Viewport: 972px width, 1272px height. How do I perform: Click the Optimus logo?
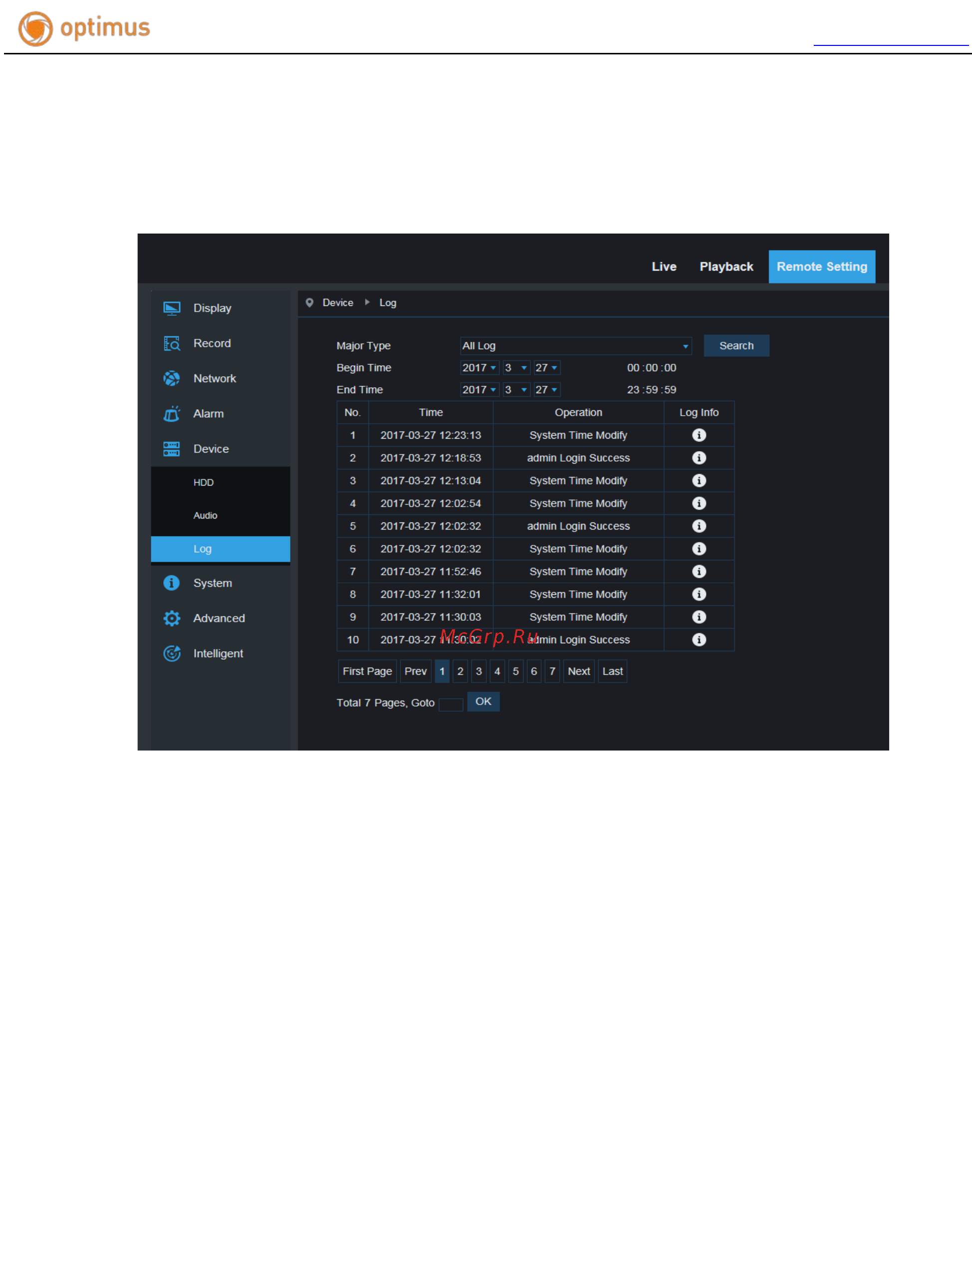(84, 28)
